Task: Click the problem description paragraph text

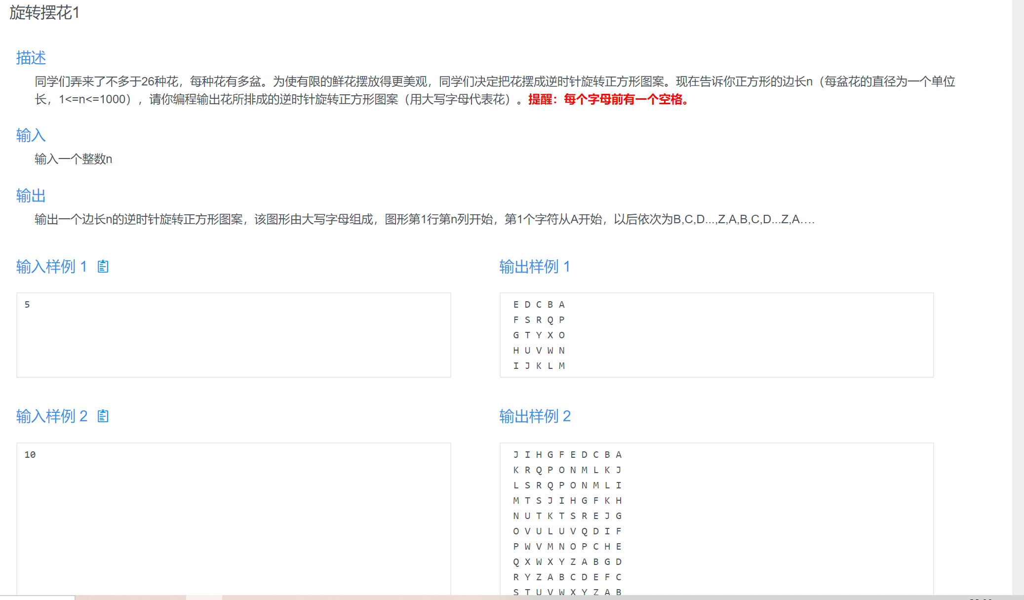Action: (346, 82)
